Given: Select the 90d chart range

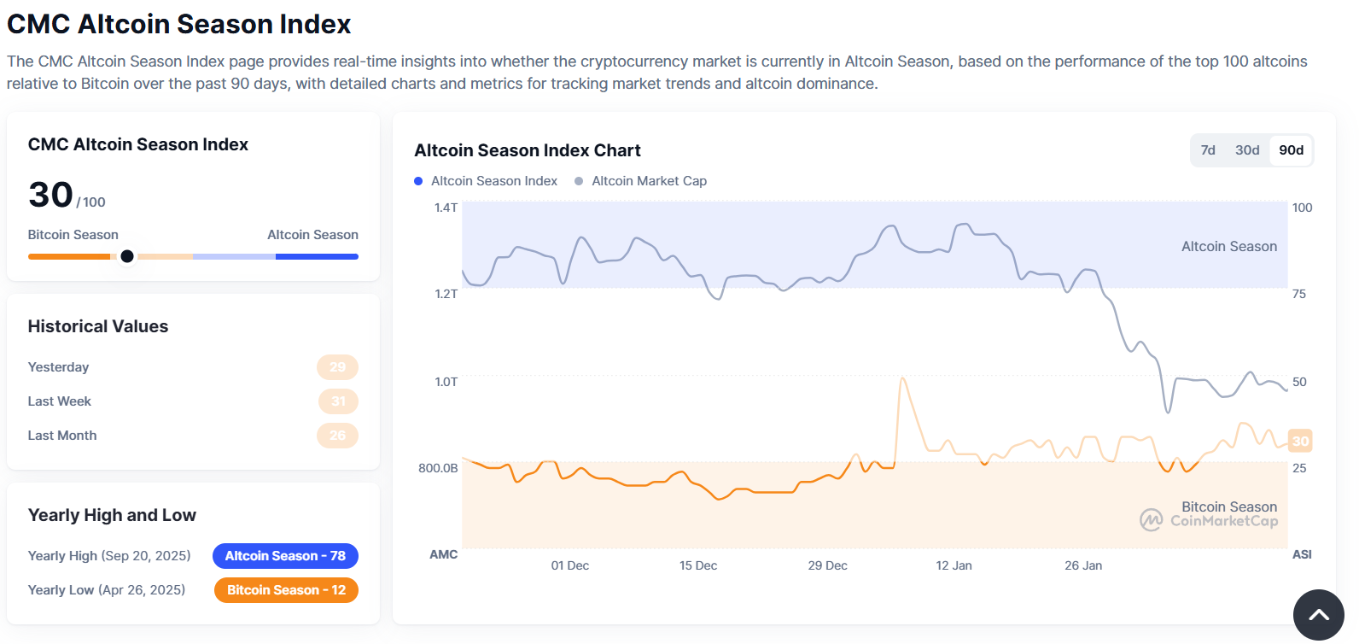Looking at the screenshot, I should click(x=1291, y=150).
